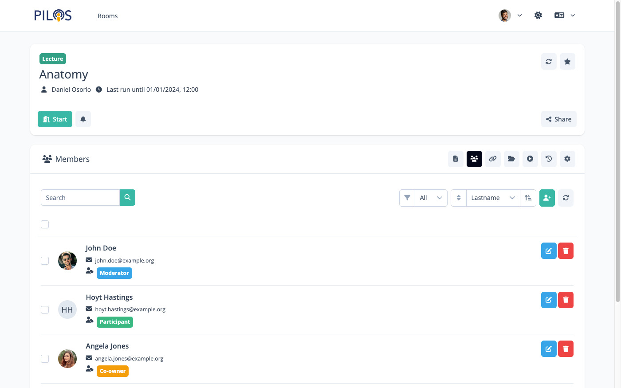Screen dimensions: 621x388
Task: Switch to the Recordings tab
Action: coord(530,159)
